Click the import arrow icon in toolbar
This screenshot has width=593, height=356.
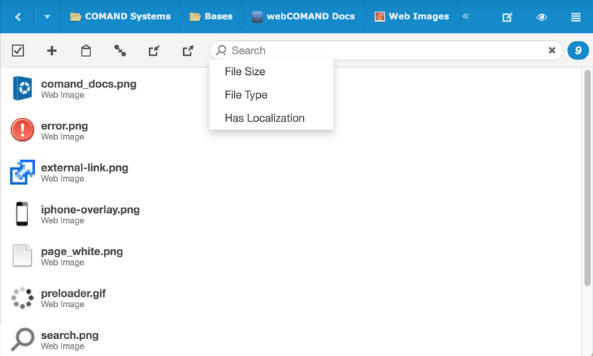153,50
